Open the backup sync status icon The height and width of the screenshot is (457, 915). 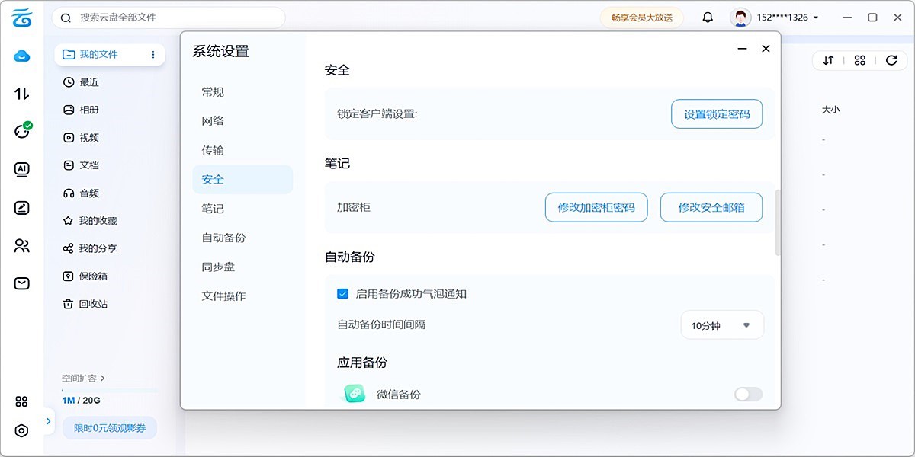21,131
